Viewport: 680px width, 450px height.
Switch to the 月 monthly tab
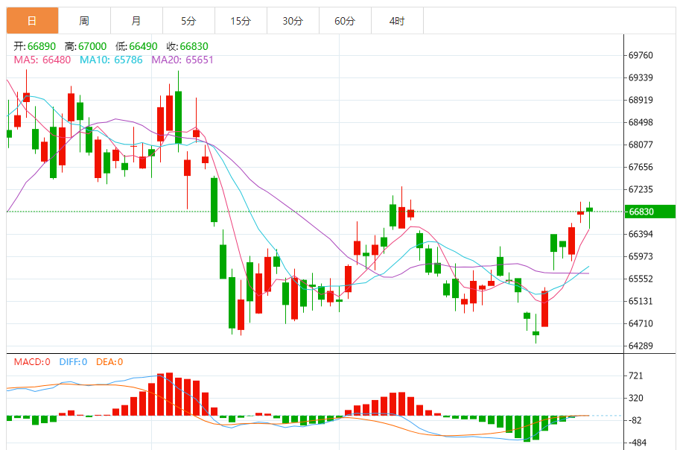(x=136, y=21)
